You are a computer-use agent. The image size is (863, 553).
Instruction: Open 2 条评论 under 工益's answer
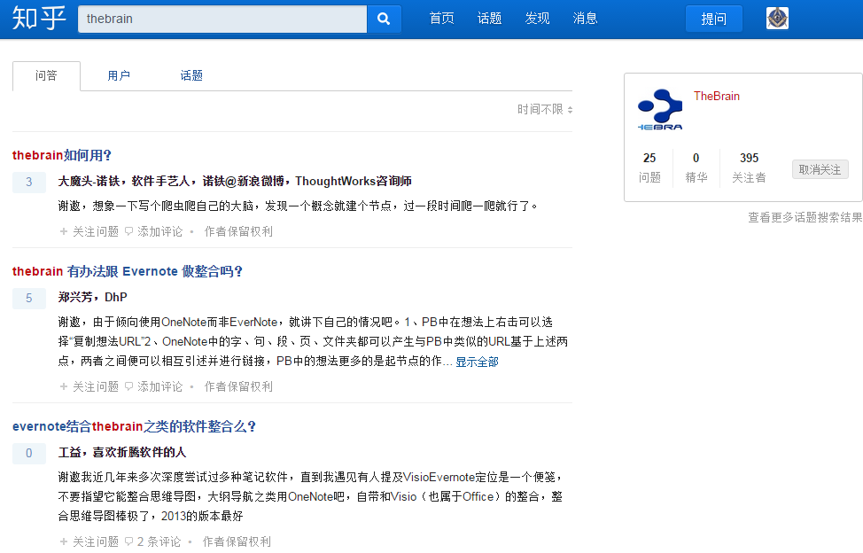click(152, 541)
